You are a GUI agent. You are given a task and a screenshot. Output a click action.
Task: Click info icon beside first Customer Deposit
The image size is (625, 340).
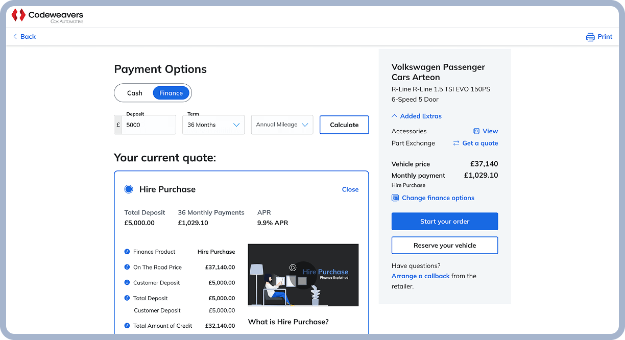click(x=127, y=282)
